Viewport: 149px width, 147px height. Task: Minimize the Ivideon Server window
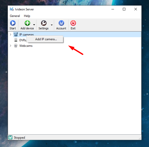coord(113,9)
